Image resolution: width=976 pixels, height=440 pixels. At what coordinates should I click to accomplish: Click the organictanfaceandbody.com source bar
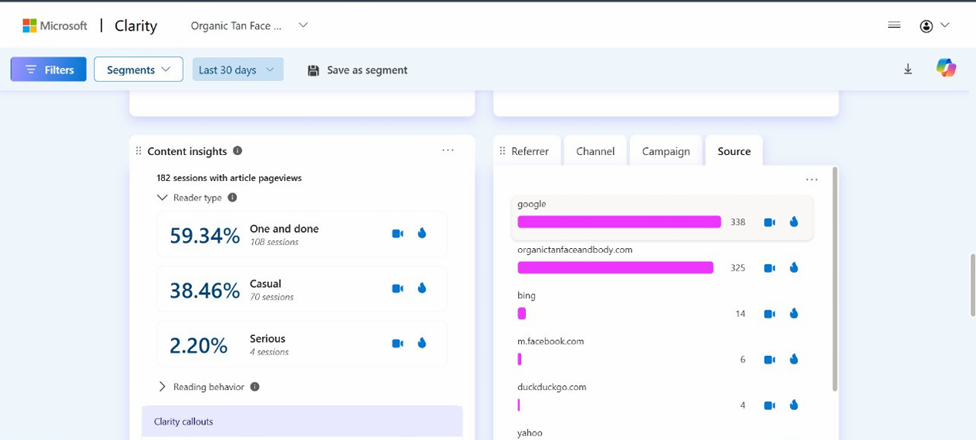(615, 268)
